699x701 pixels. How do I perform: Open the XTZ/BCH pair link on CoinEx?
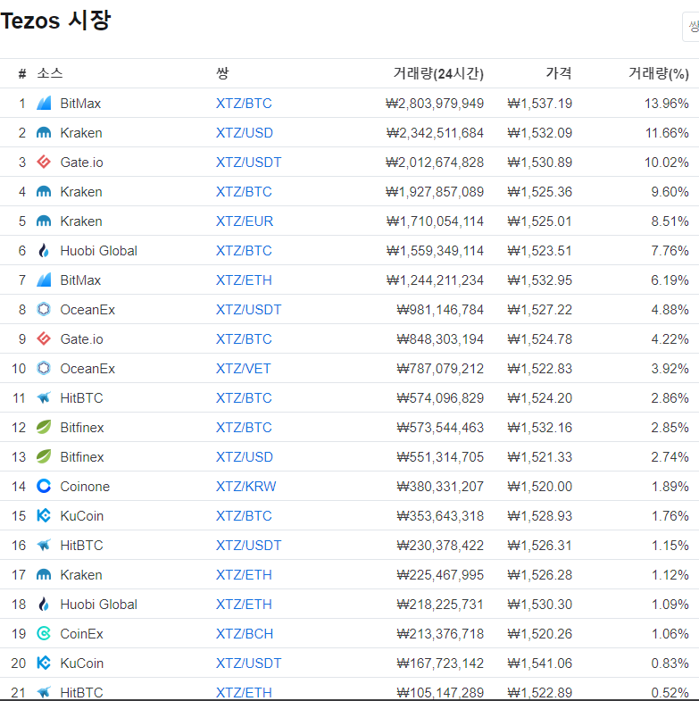pos(245,634)
